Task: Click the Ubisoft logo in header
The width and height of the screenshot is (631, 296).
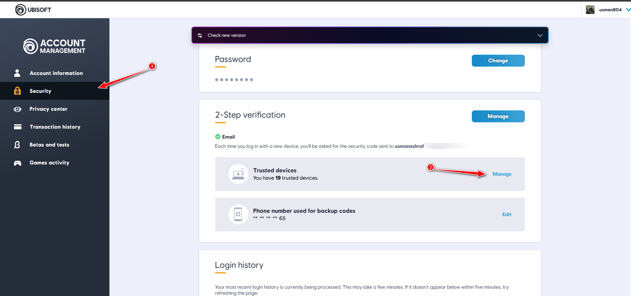Action: [21, 10]
